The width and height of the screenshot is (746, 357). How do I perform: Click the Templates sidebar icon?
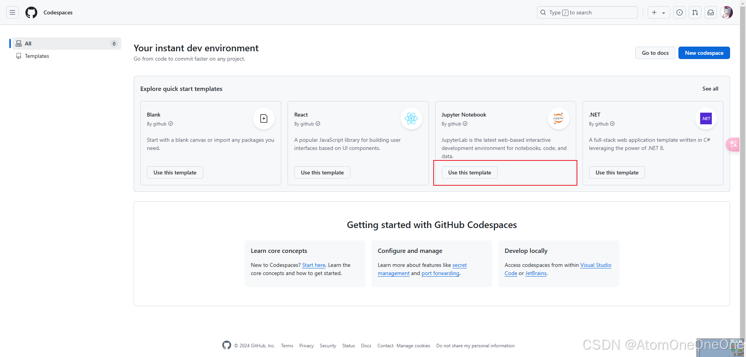click(x=19, y=56)
